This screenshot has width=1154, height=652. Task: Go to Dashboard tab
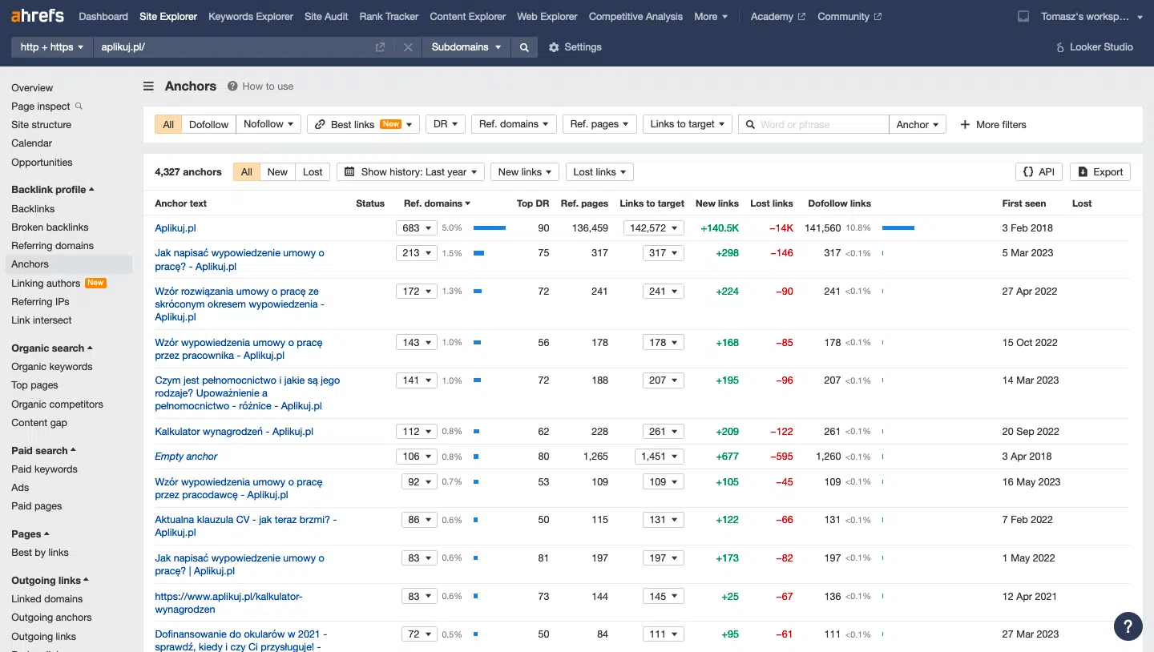pyautogui.click(x=103, y=16)
